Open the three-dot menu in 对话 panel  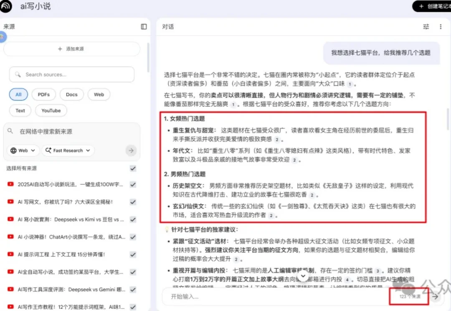441,27
